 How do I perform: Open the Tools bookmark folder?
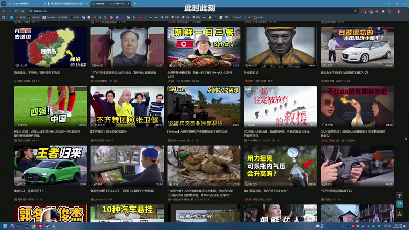[258, 17]
